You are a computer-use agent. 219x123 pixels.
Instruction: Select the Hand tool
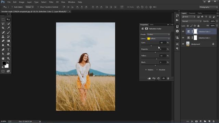(3, 58)
